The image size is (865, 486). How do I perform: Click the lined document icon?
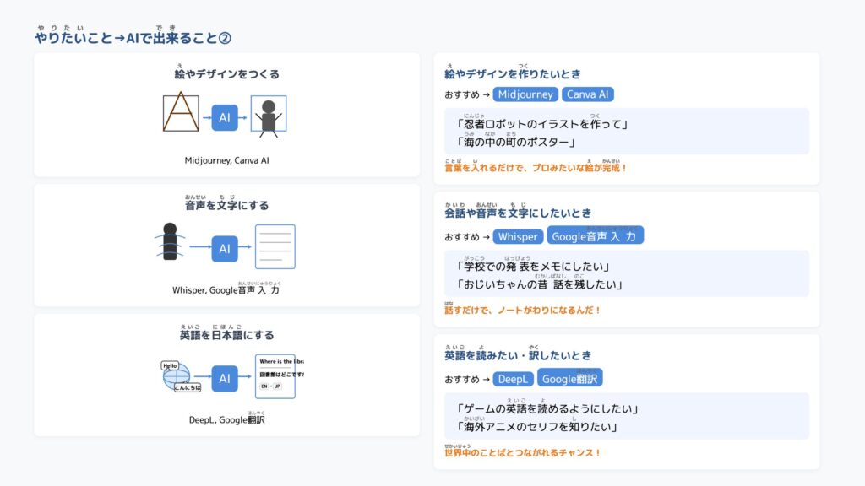(x=275, y=247)
